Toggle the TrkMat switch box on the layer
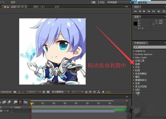This screenshot has height=119, width=166. tap(12, 111)
